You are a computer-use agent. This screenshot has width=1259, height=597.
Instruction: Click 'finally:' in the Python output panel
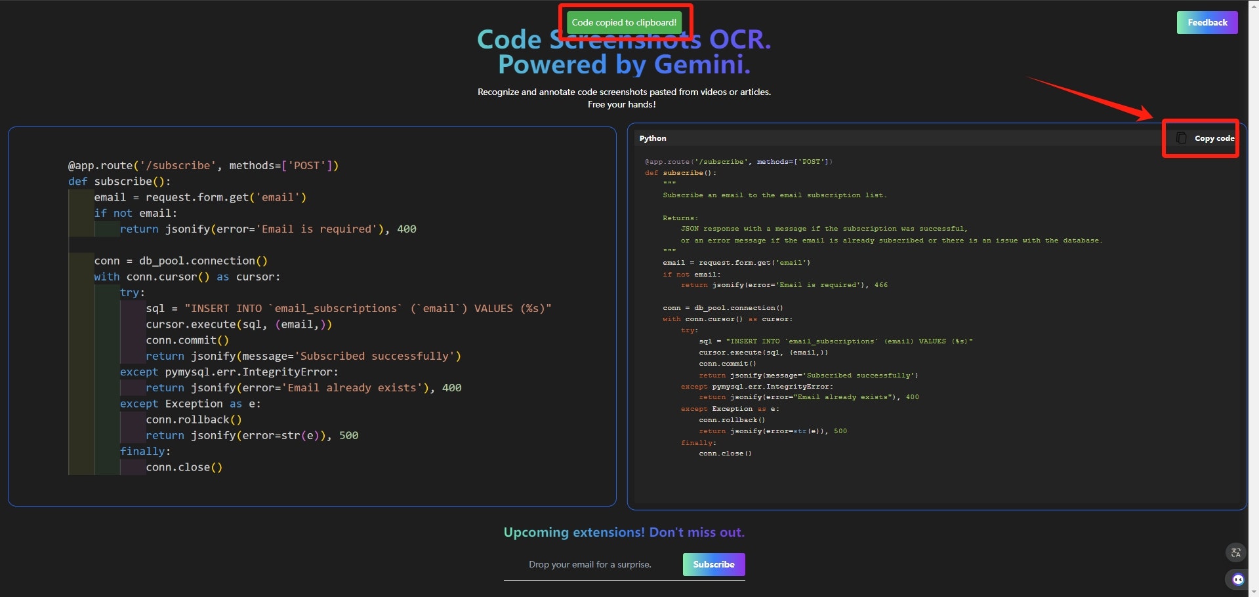pyautogui.click(x=699, y=443)
